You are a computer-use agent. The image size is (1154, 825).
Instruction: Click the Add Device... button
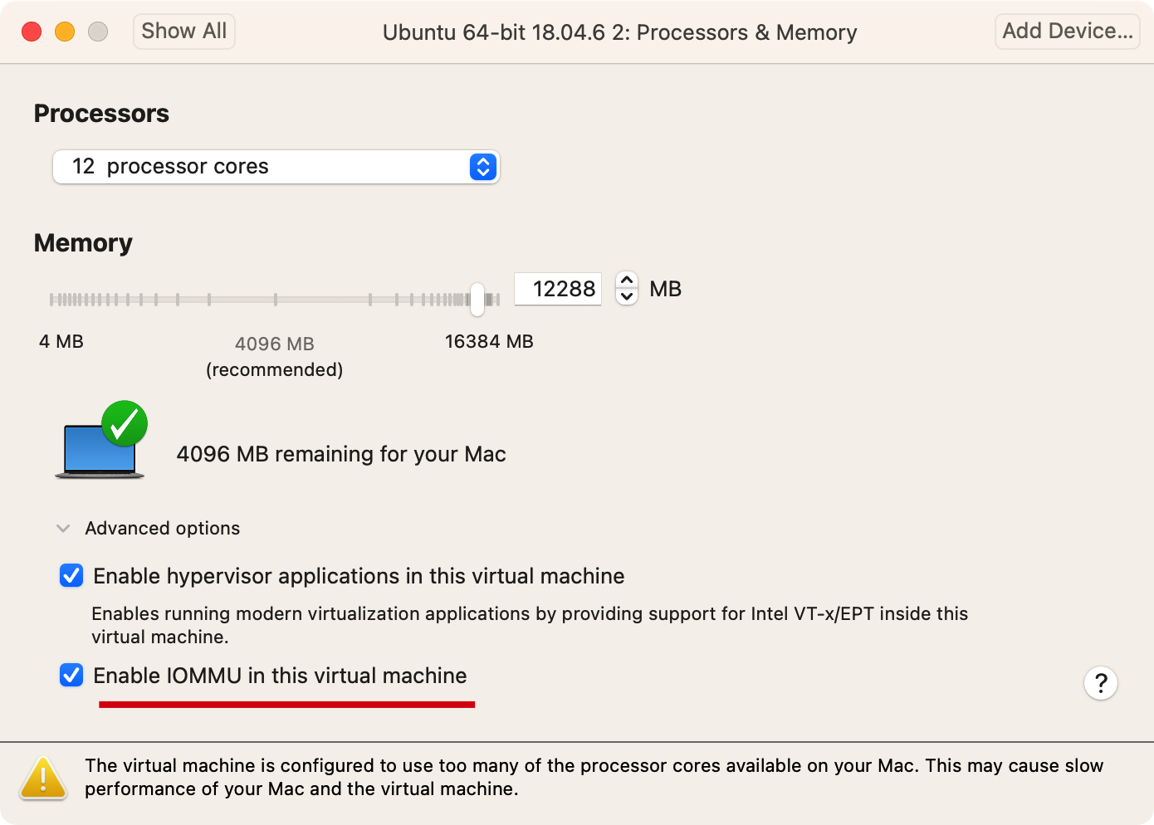click(x=1067, y=32)
